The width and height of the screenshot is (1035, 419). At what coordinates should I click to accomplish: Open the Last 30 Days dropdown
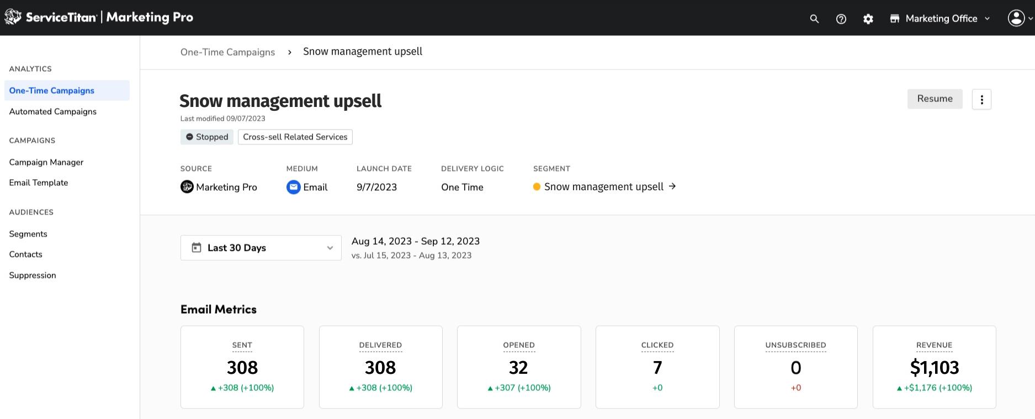(x=261, y=248)
